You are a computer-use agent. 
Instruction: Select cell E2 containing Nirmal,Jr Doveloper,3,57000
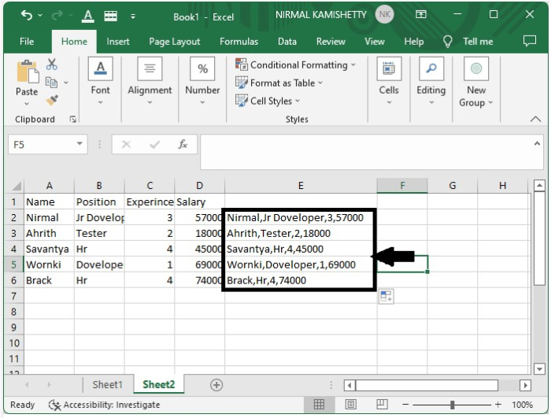[299, 217]
